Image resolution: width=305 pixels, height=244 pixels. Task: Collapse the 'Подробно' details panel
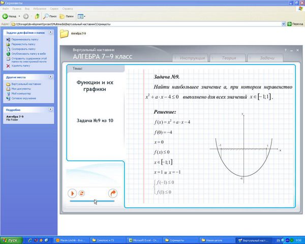[50, 109]
